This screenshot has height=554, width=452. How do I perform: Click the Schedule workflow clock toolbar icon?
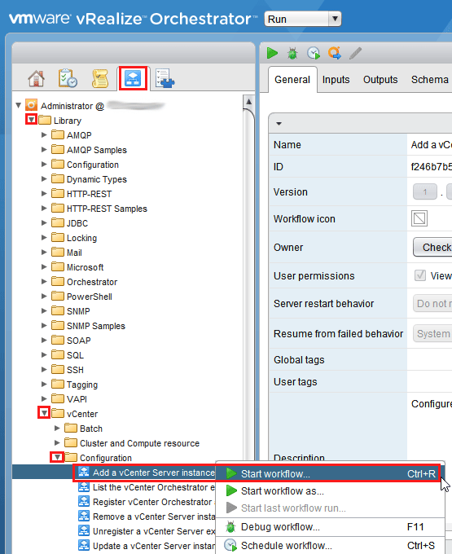pyautogui.click(x=314, y=53)
